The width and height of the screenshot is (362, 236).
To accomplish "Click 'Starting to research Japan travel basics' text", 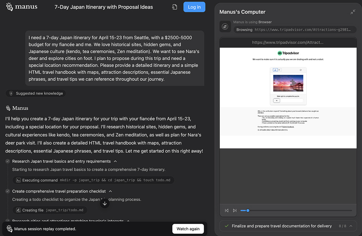I will pyautogui.click(x=89, y=169).
